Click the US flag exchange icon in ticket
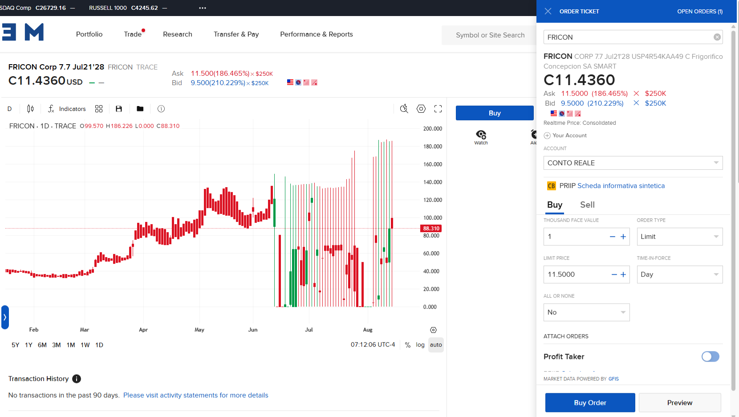The image size is (739, 417). click(554, 113)
